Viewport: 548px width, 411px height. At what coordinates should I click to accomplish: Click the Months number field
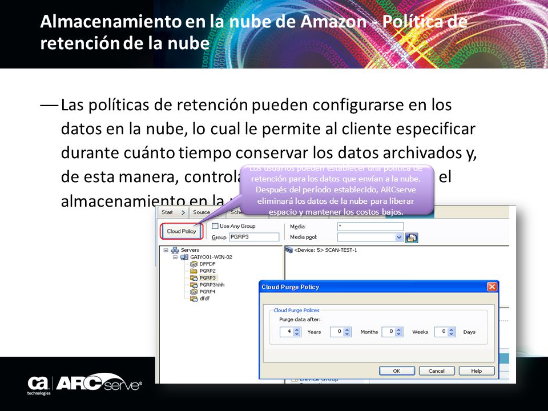[337, 332]
